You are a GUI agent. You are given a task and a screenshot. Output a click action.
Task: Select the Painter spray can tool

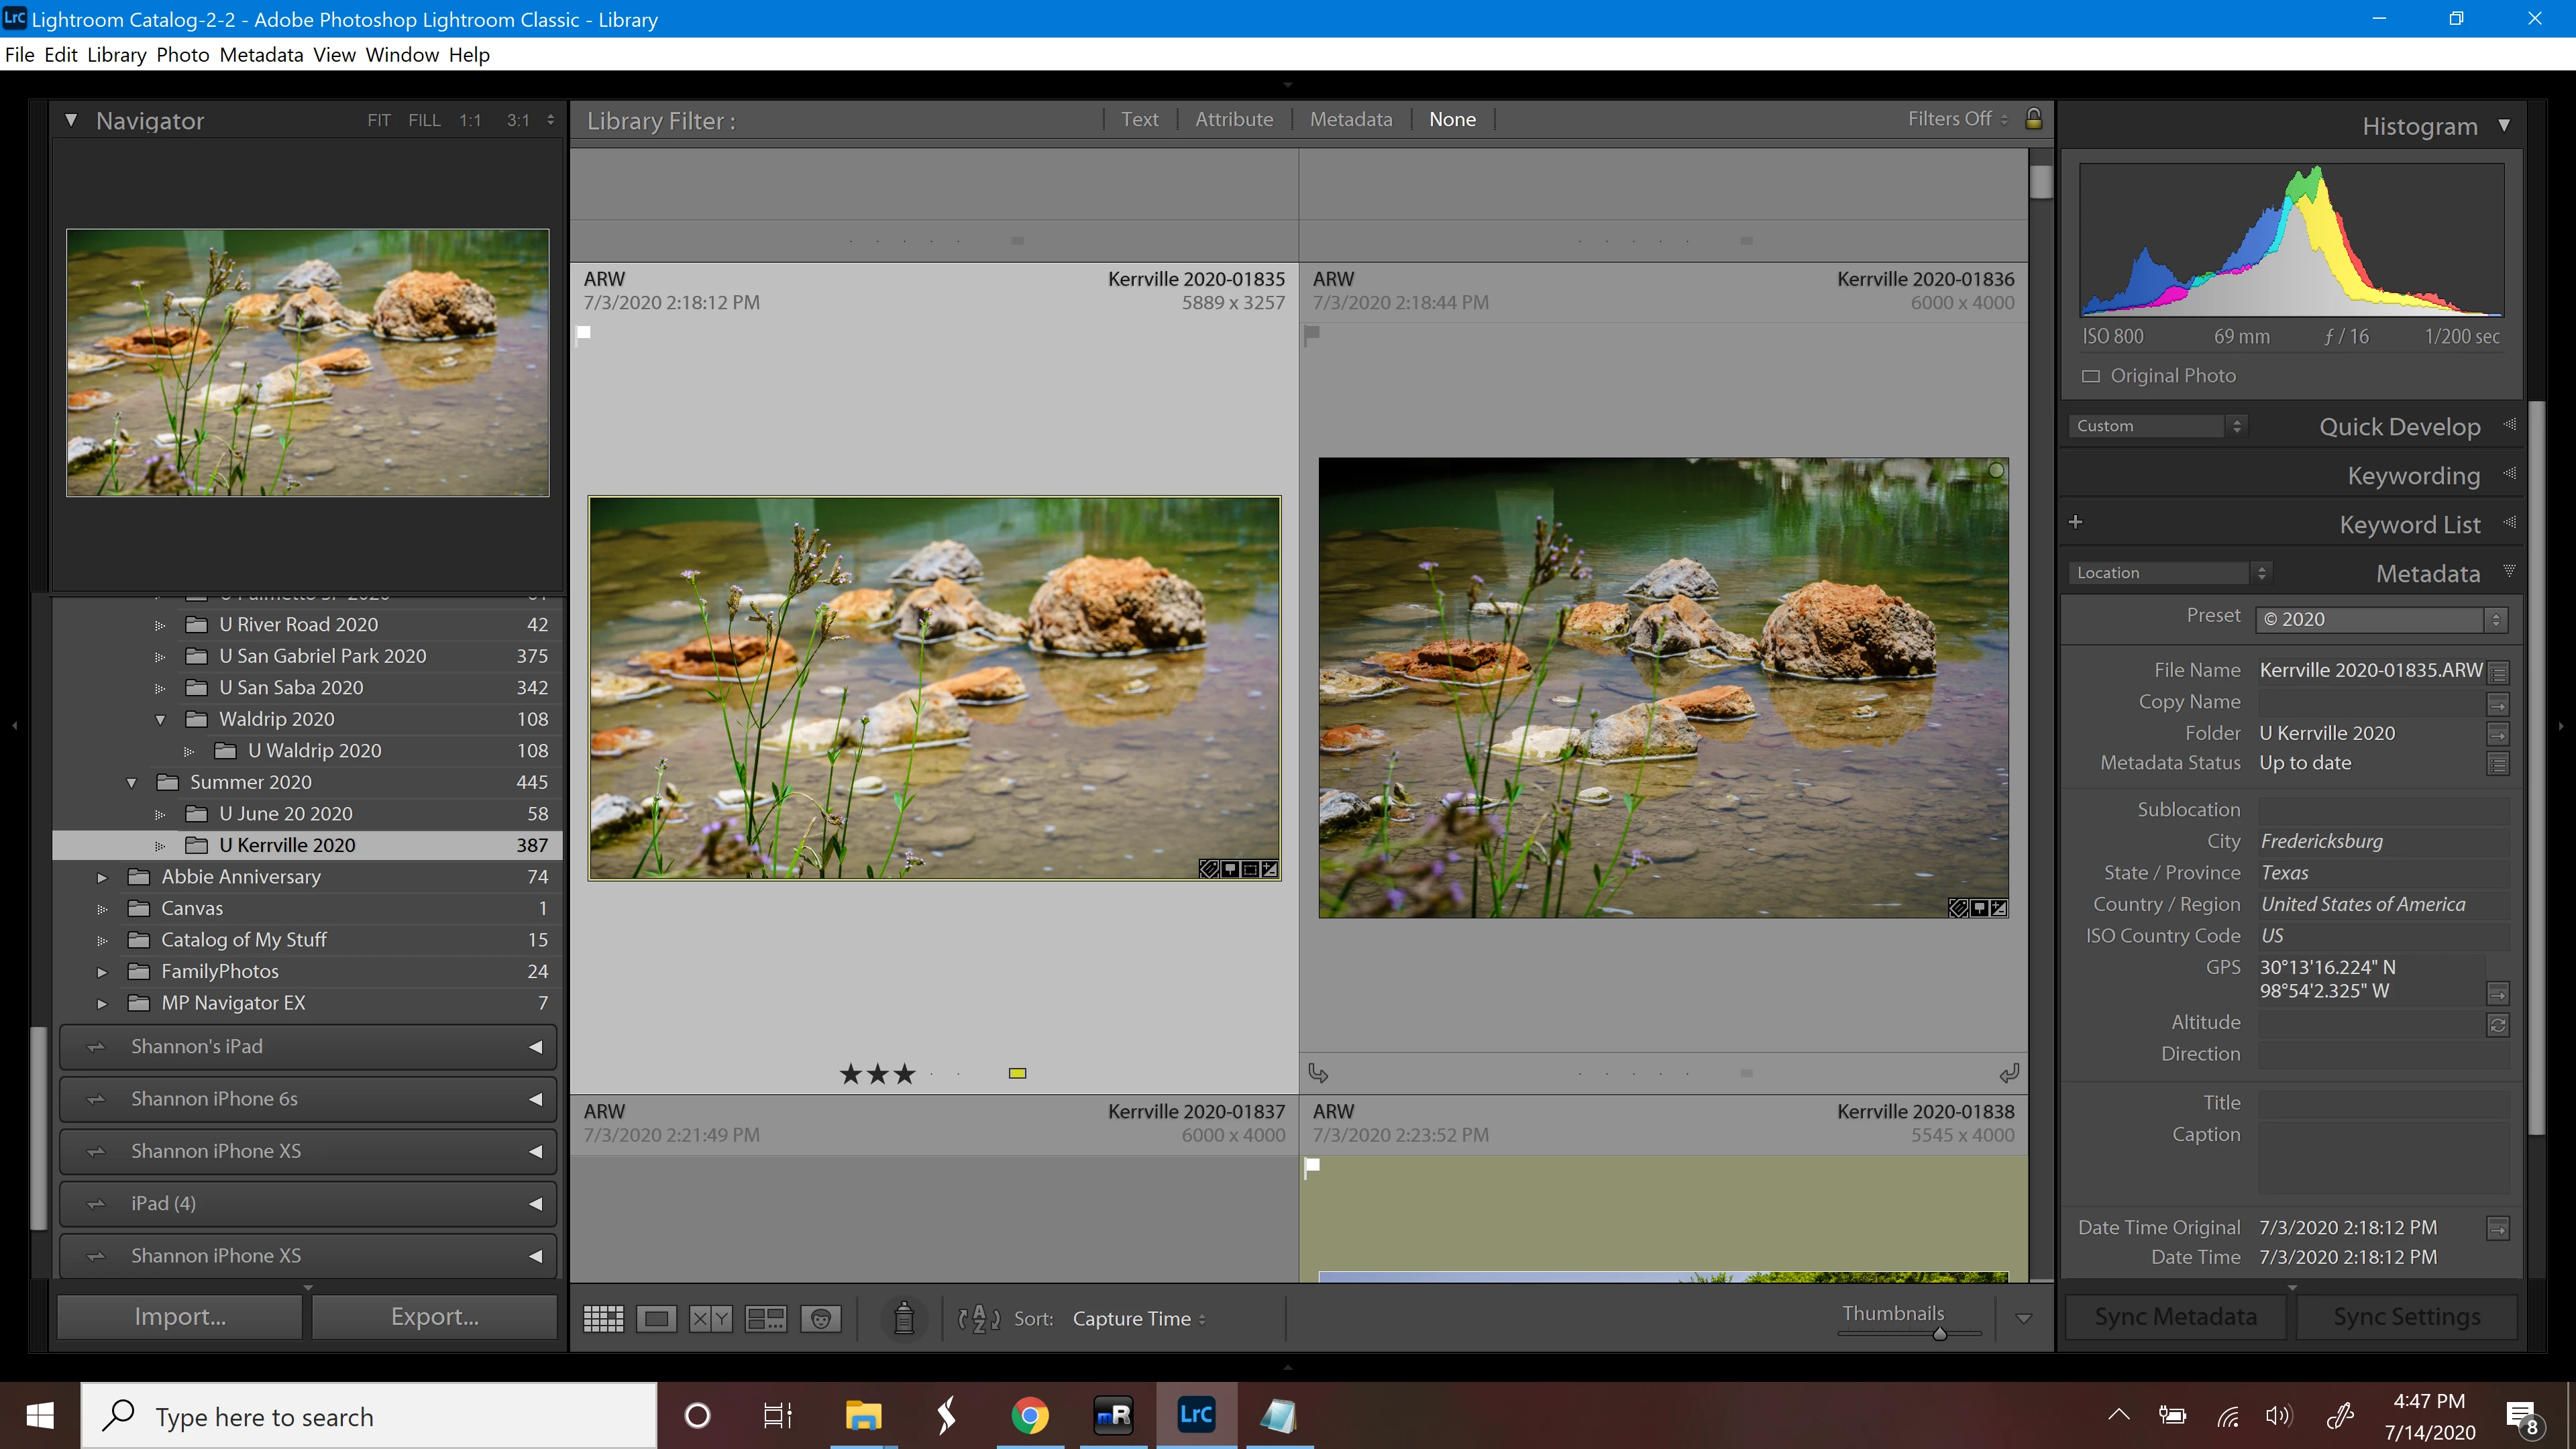tap(904, 1318)
